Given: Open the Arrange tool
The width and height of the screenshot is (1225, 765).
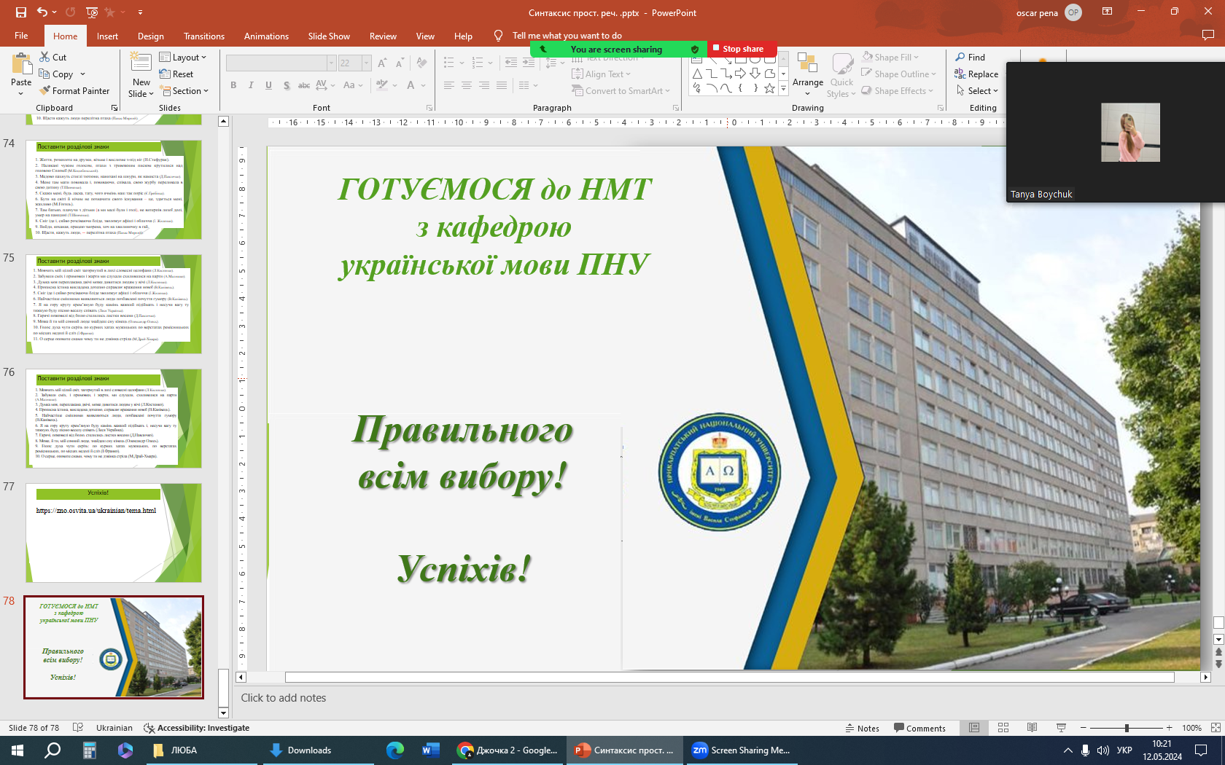Looking at the screenshot, I should 807,71.
